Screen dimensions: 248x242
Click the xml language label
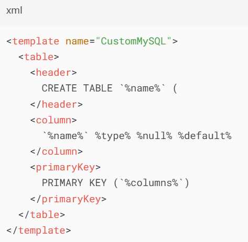(14, 10)
